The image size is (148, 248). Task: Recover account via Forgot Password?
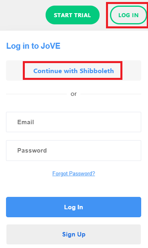74,173
